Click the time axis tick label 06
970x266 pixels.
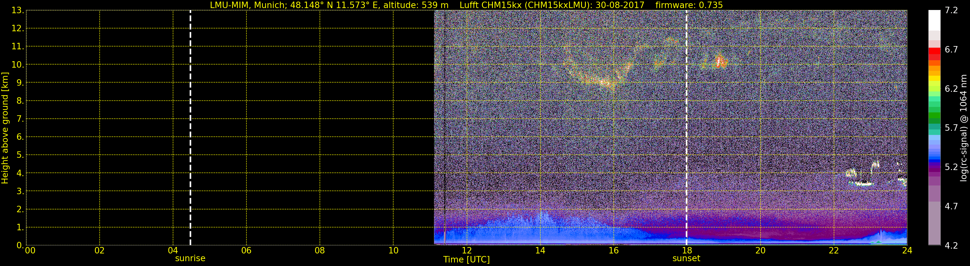click(246, 251)
